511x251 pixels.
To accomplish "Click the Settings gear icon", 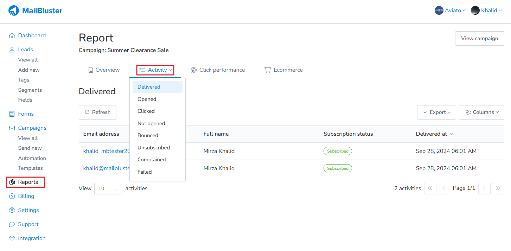I will coord(12,210).
